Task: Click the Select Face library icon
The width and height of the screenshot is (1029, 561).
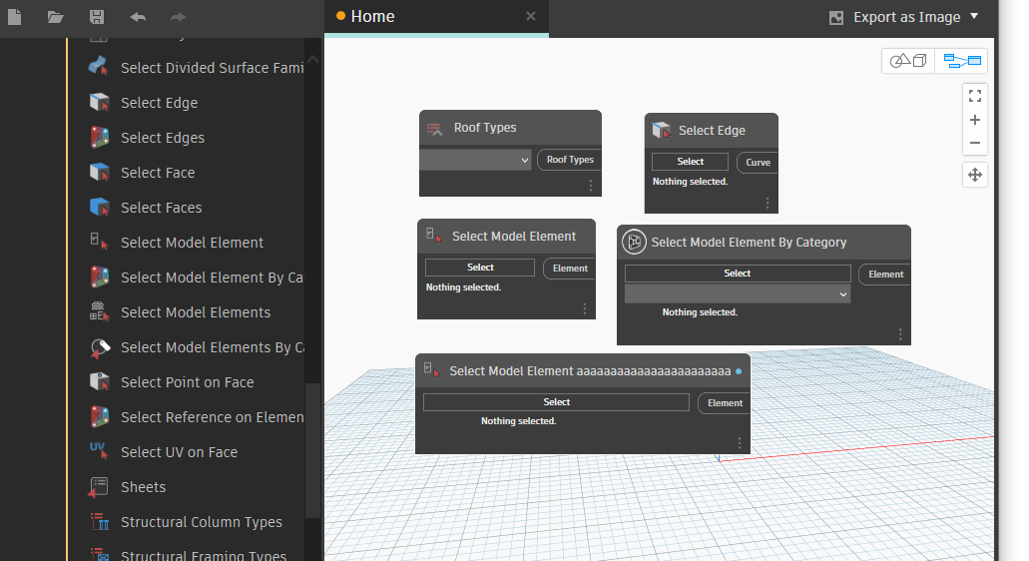Action: (99, 172)
